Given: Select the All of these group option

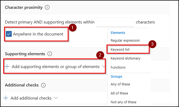Looking at the screenshot, I should (119, 93).
